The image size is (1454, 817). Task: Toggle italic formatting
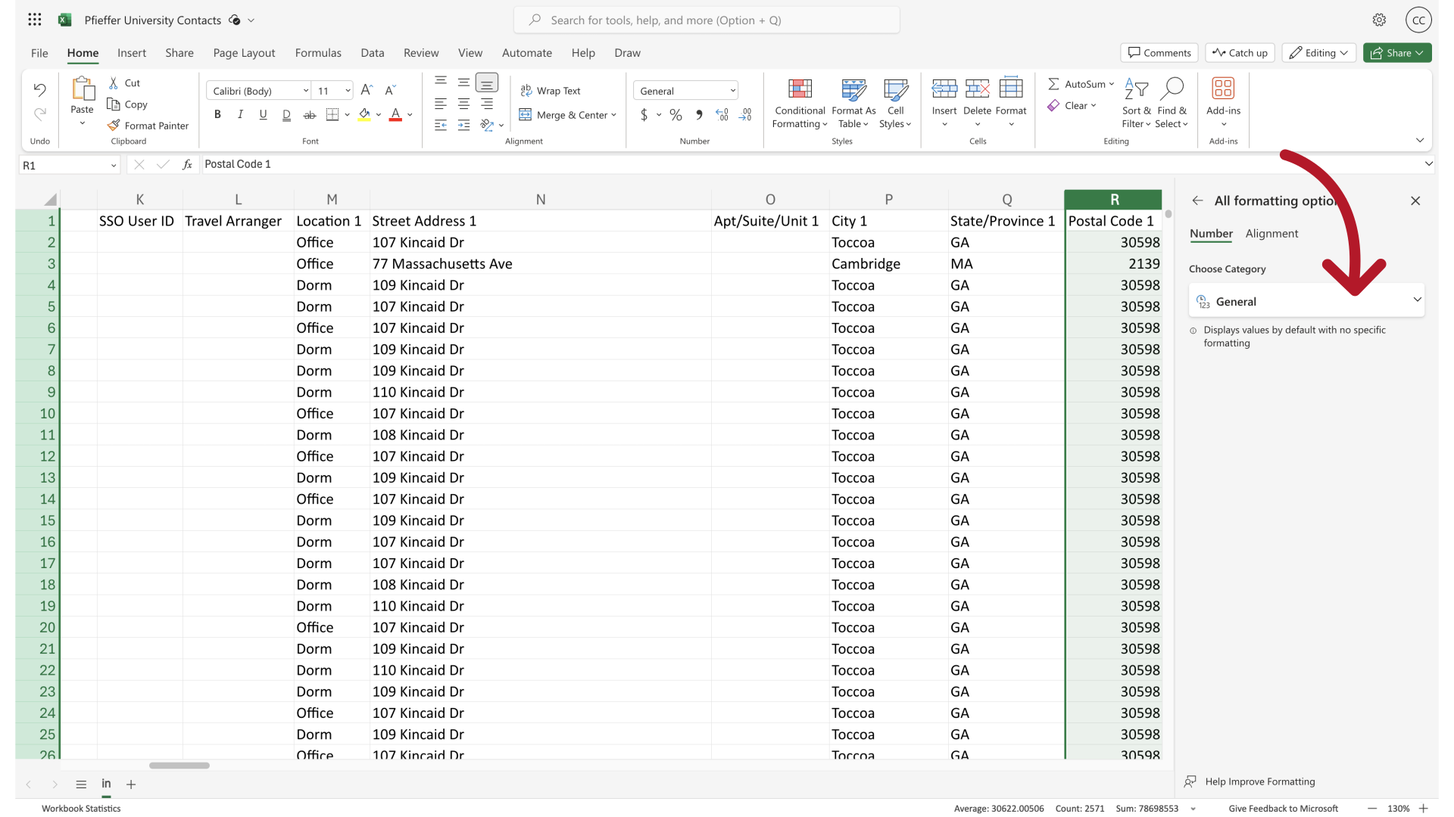240,114
